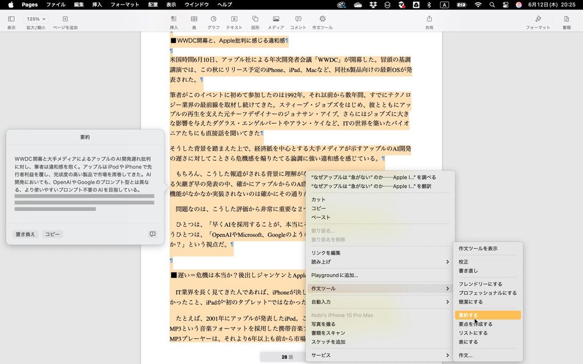Choose フレンドリーにする option
This screenshot has width=583, height=364.
[488, 284]
